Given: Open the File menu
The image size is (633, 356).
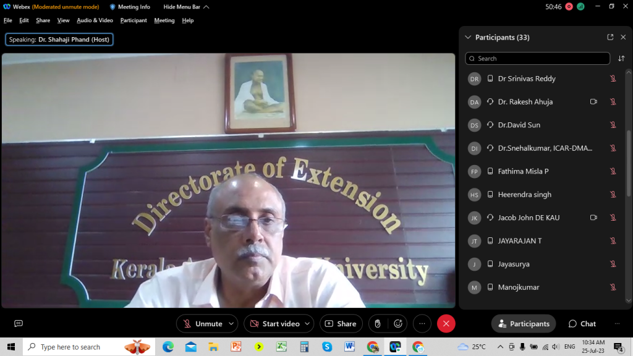Looking at the screenshot, I should pos(7,20).
